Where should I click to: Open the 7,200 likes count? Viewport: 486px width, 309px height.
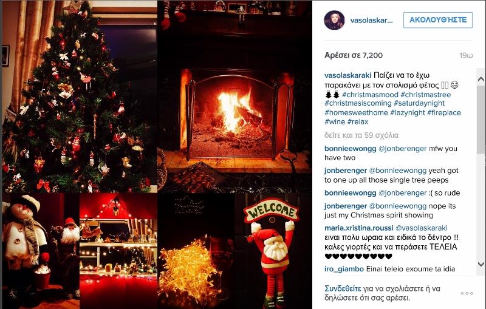coord(354,55)
